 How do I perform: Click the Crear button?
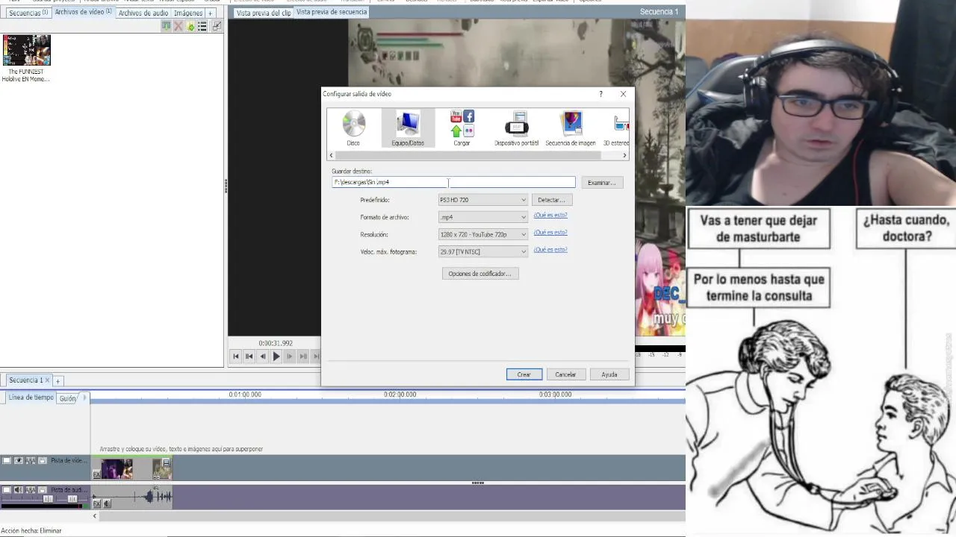pos(524,374)
